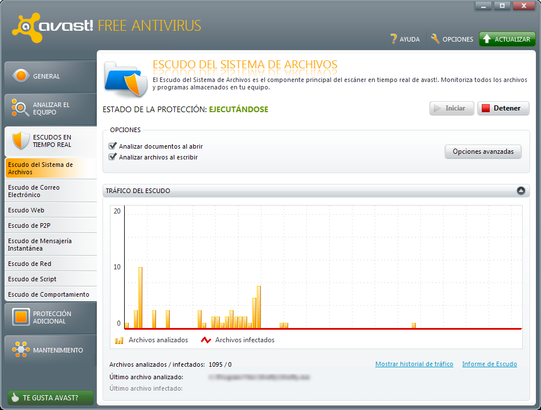The width and height of the screenshot is (541, 410).
Task: Maximize the avast window
Action: pos(502,6)
